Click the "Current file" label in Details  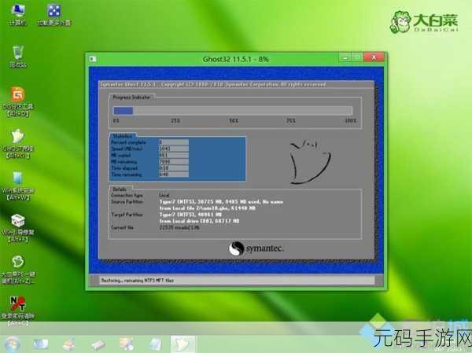[122, 227]
